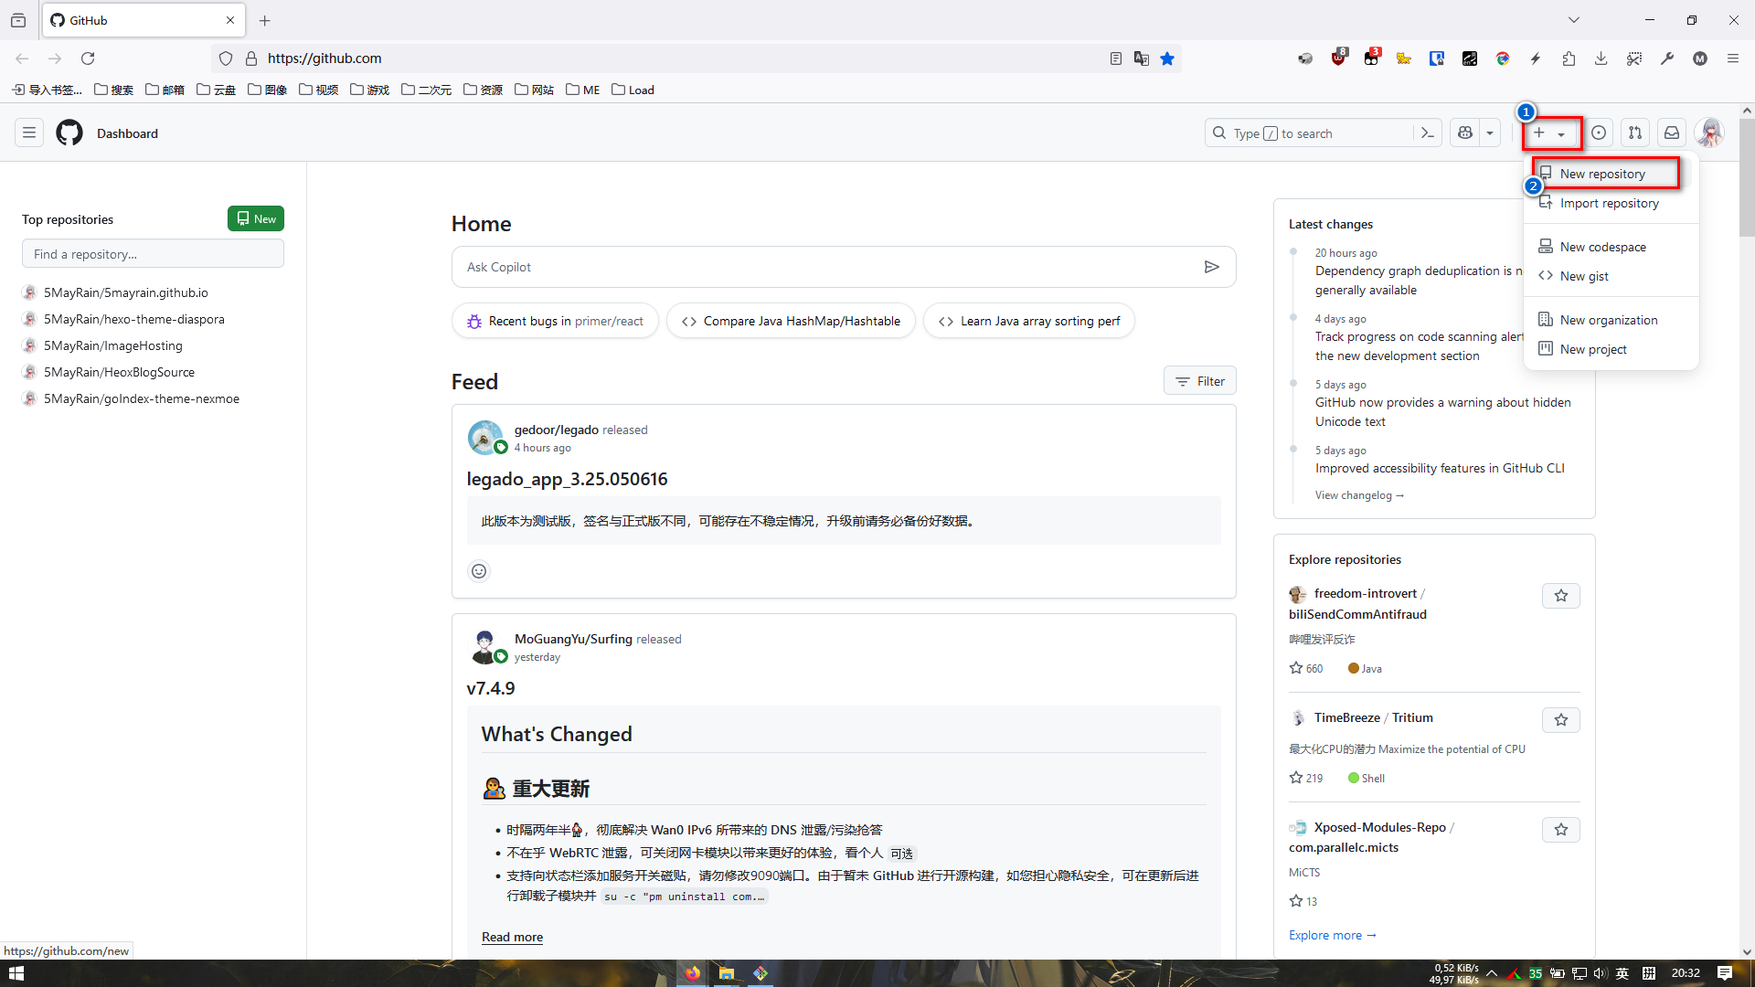Star the TimeBreeze Tritium repository

[1561, 720]
